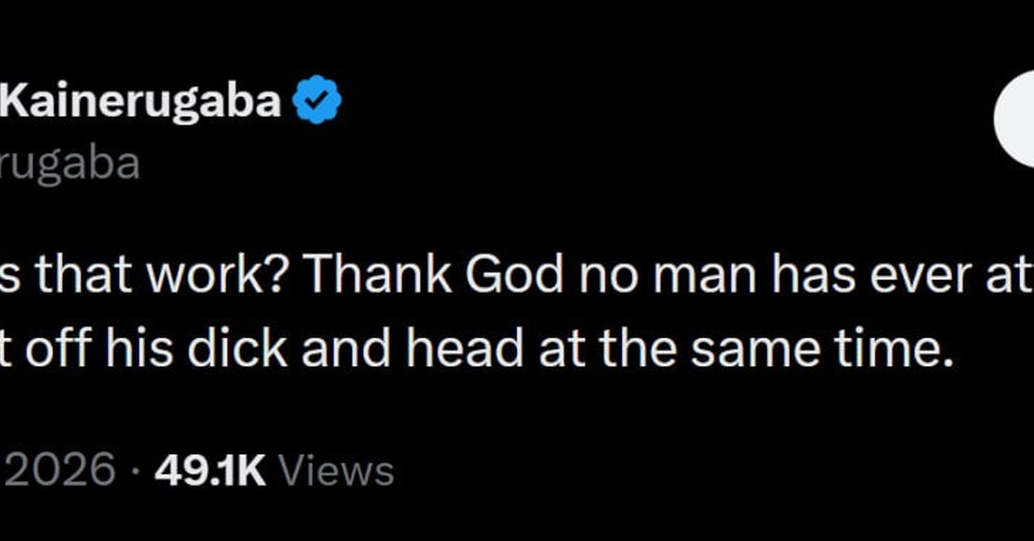The height and width of the screenshot is (541, 1034).
Task: Click the blue verified checkmark badge
Action: point(317,101)
